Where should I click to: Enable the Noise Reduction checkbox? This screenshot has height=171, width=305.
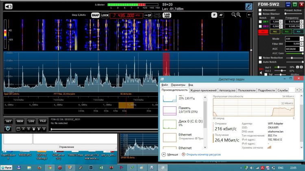coord(260,58)
